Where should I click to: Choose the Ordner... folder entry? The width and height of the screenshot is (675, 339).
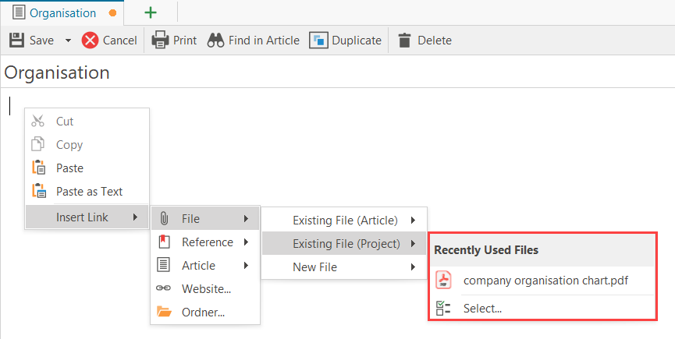click(x=204, y=313)
